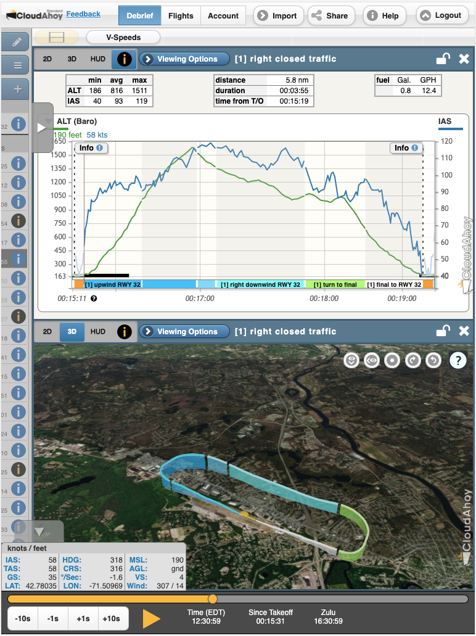Rotate 3D view clockwise with arrow icon

coord(412,360)
